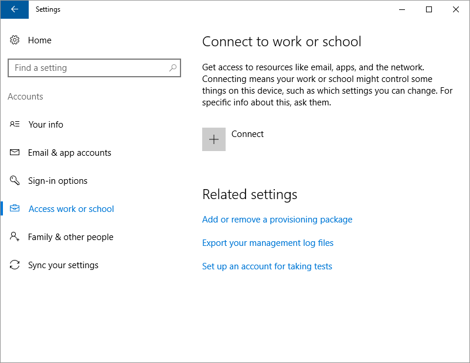Click the Connect text label

[x=247, y=134]
